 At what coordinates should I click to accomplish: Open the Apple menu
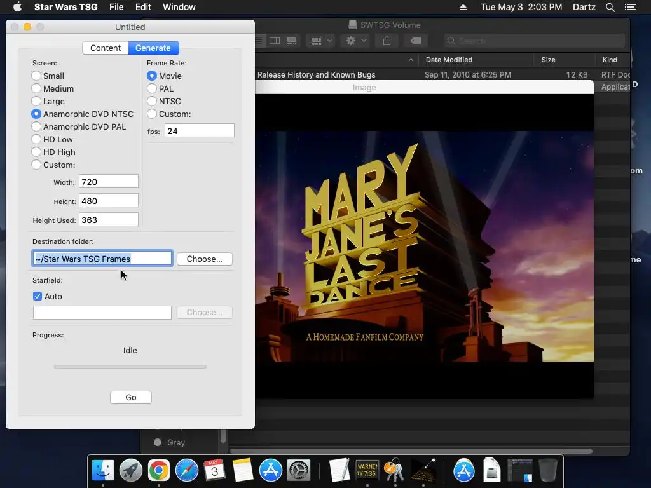[17, 7]
